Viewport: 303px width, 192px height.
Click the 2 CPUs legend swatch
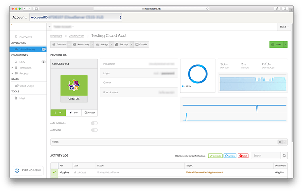coord(183,86)
